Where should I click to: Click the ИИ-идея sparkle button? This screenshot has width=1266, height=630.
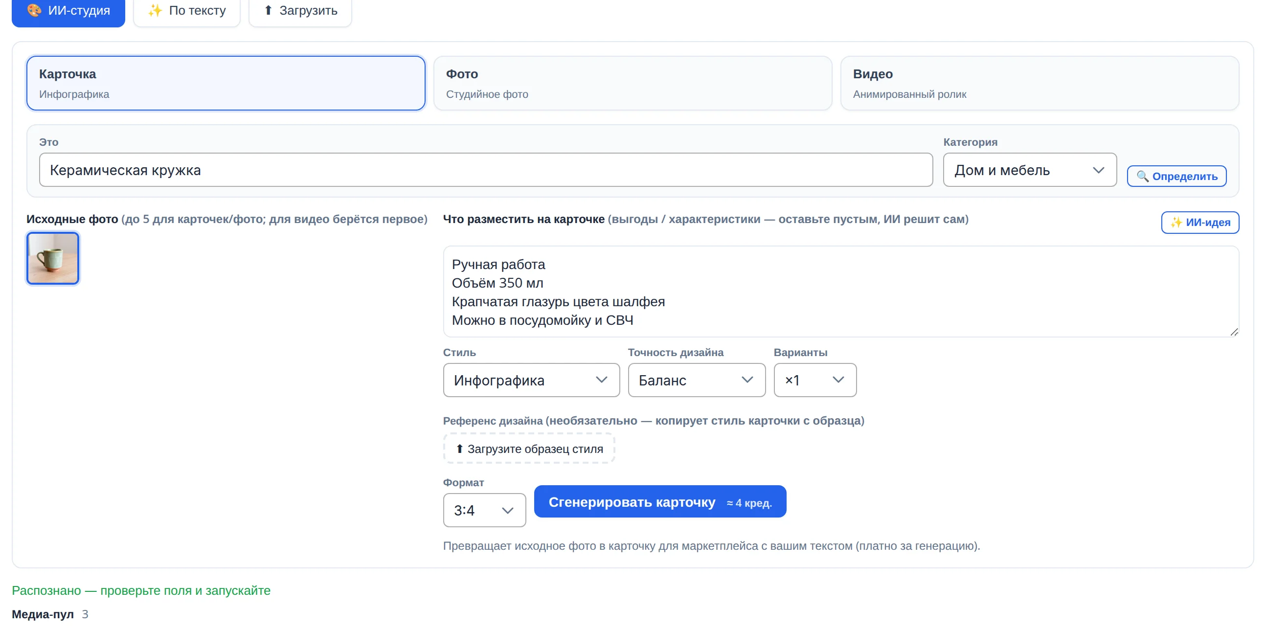[1200, 222]
